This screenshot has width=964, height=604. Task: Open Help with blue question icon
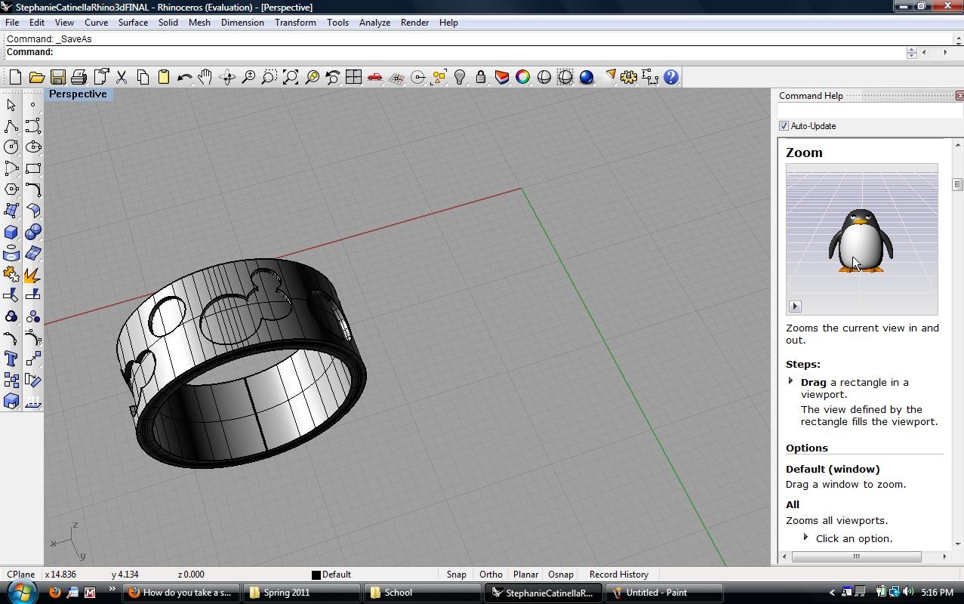point(670,77)
